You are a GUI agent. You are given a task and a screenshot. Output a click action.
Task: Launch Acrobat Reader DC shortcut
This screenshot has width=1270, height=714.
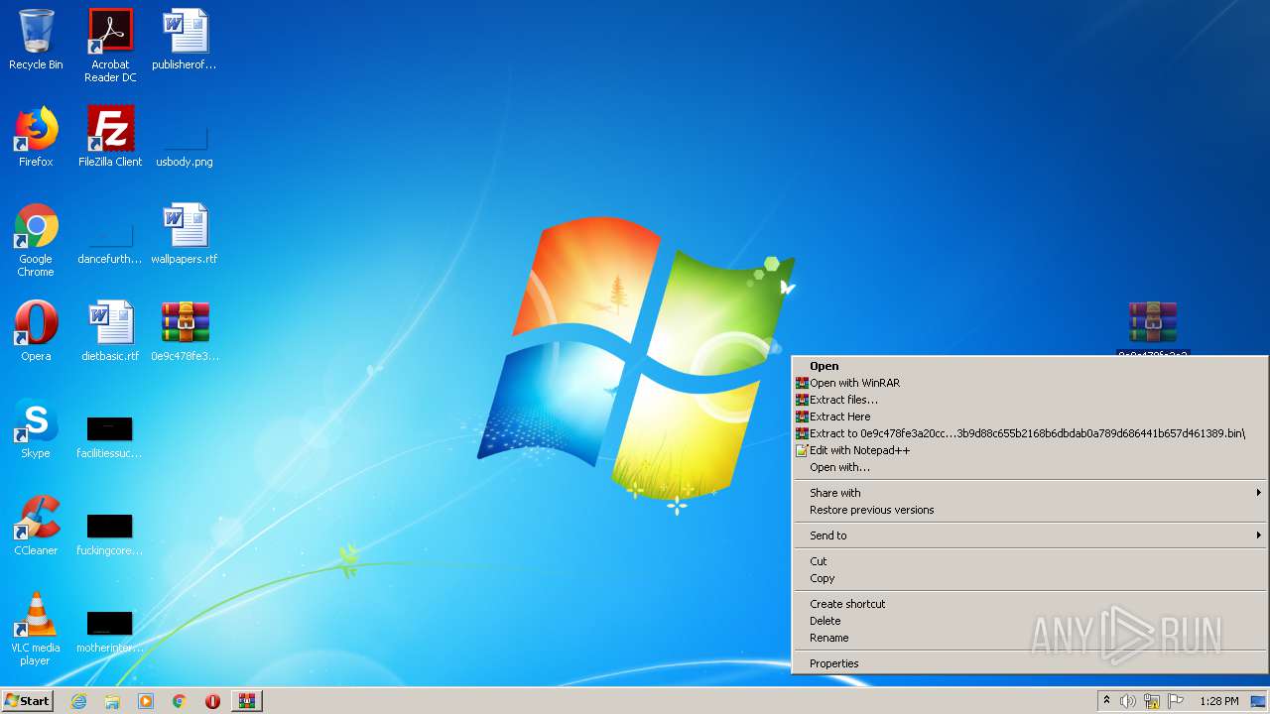[x=110, y=46]
